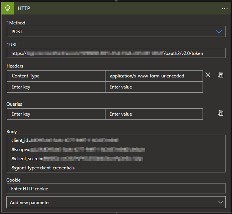
Task: Click the Method label
Action: (x=17, y=23)
